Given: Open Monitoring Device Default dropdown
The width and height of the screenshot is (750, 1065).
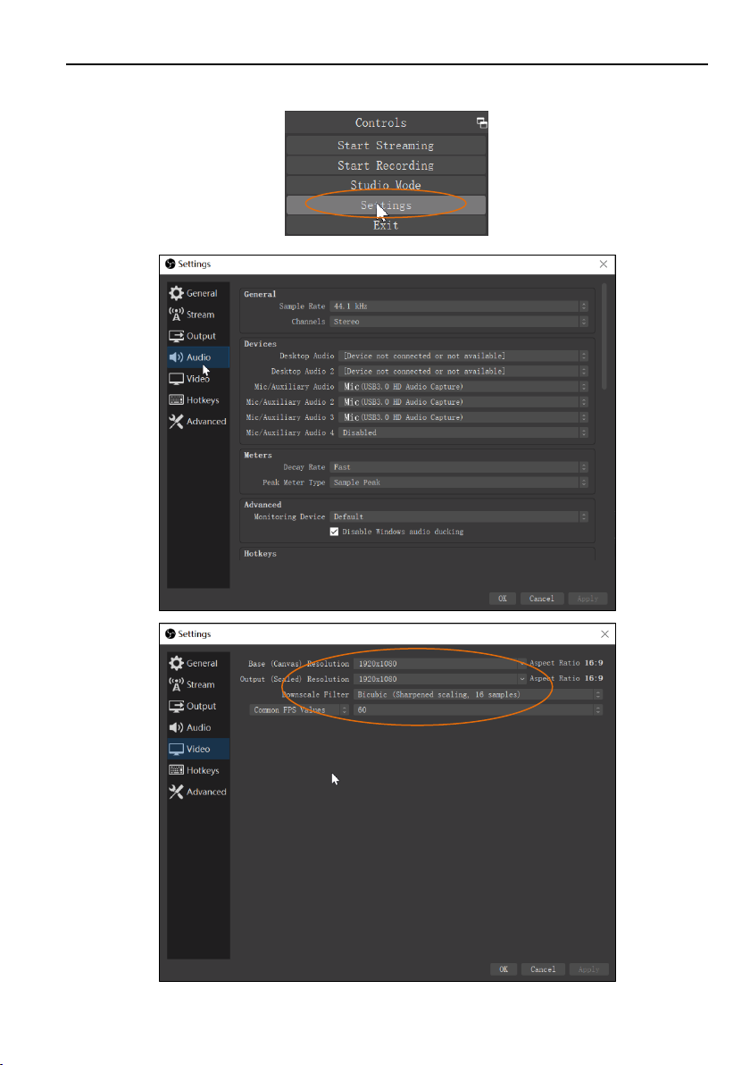Looking at the screenshot, I should pos(459,517).
